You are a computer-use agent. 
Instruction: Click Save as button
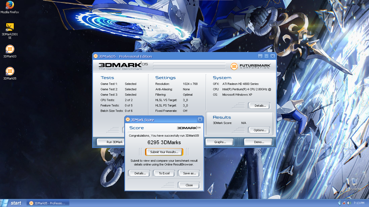click(x=189, y=173)
